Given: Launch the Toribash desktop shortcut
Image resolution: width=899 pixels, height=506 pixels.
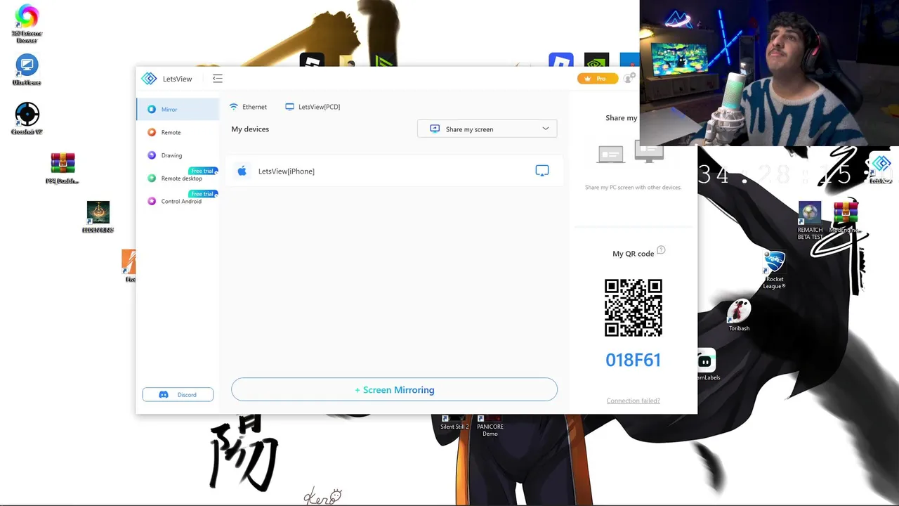Looking at the screenshot, I should click(739, 315).
